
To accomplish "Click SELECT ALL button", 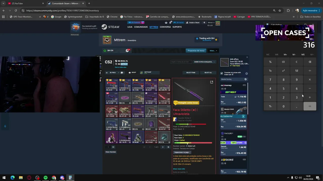I will (208, 73).
